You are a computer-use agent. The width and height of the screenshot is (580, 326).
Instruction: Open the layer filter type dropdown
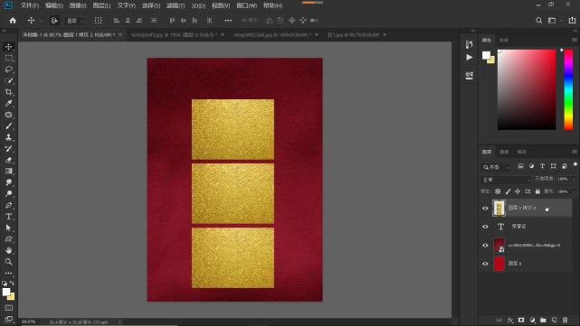coord(497,167)
